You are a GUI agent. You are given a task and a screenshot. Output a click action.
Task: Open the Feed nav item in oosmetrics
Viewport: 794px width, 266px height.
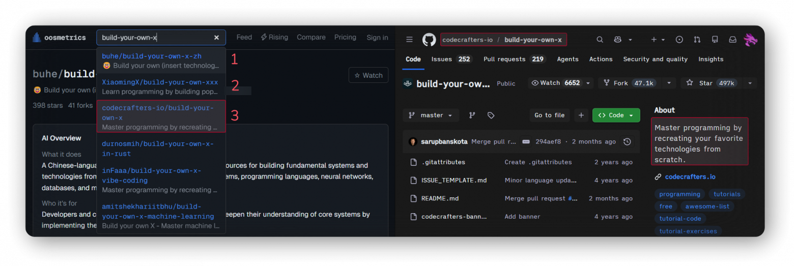coord(244,38)
